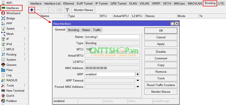Click the minus remove toolbar icon
226x105 pixels.
click(x=38, y=10)
